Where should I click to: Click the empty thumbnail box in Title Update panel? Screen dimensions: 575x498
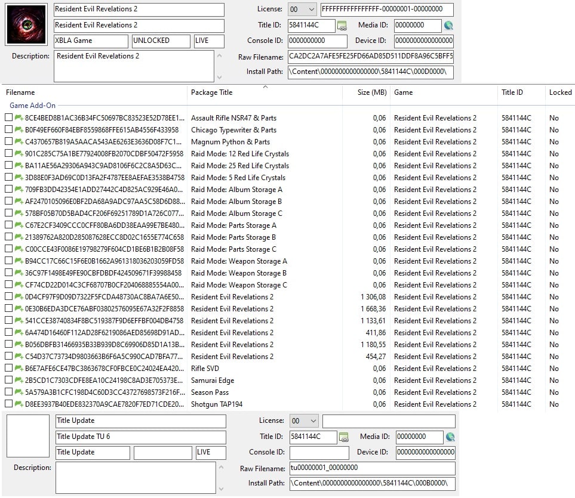click(28, 436)
